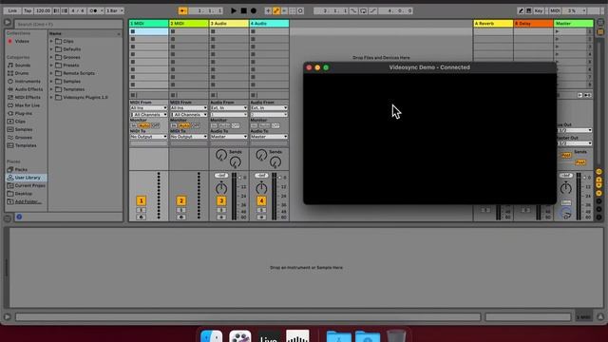Select the Max for Live category
The image size is (608, 342).
[x=28, y=105]
